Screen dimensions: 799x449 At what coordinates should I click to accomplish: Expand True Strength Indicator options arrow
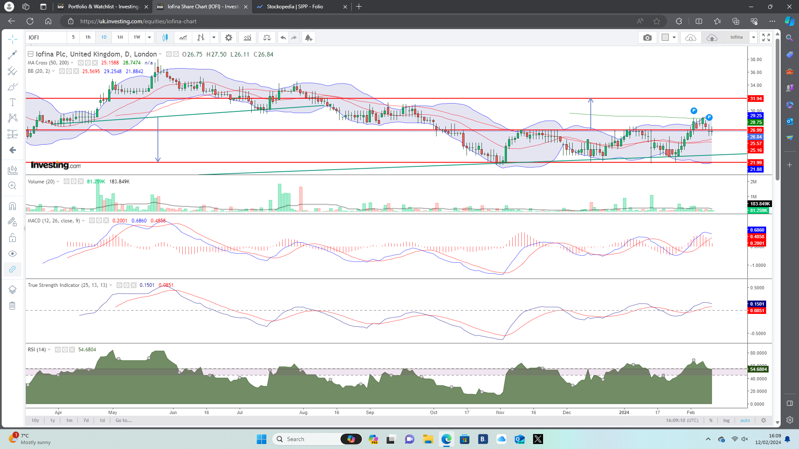coord(111,285)
